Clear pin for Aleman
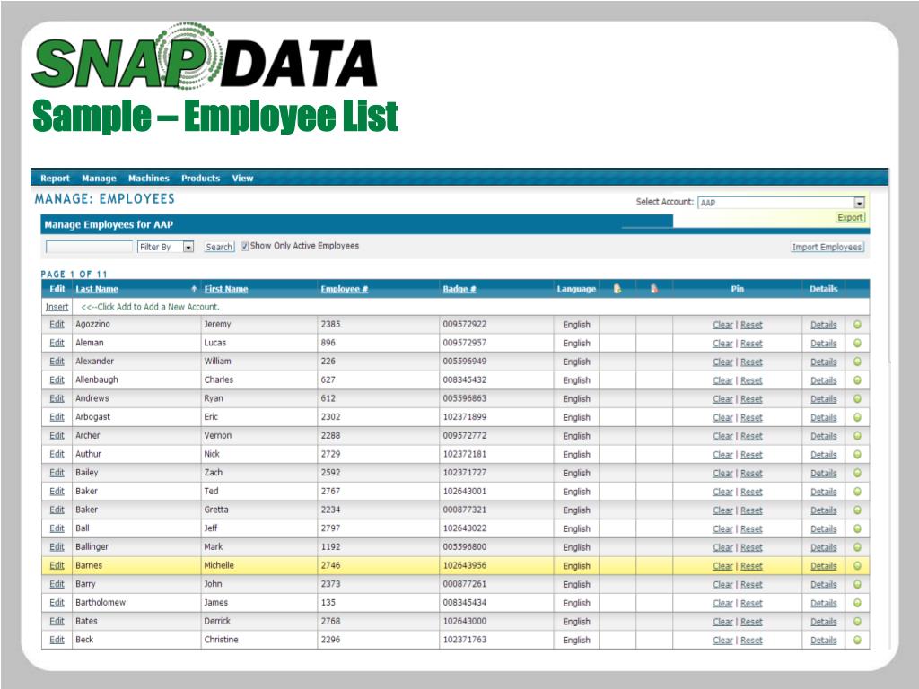 tap(722, 344)
